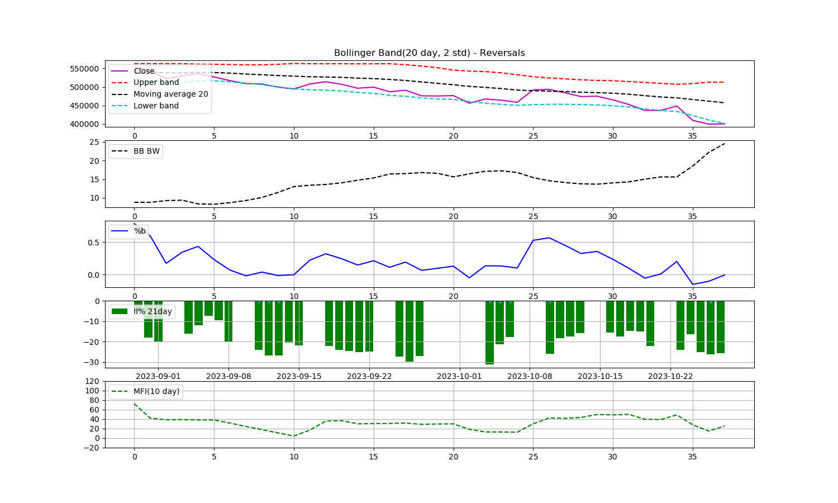Click the 'MFI(10 day)' legend label
The width and height of the screenshot is (838, 503).
coord(156,392)
